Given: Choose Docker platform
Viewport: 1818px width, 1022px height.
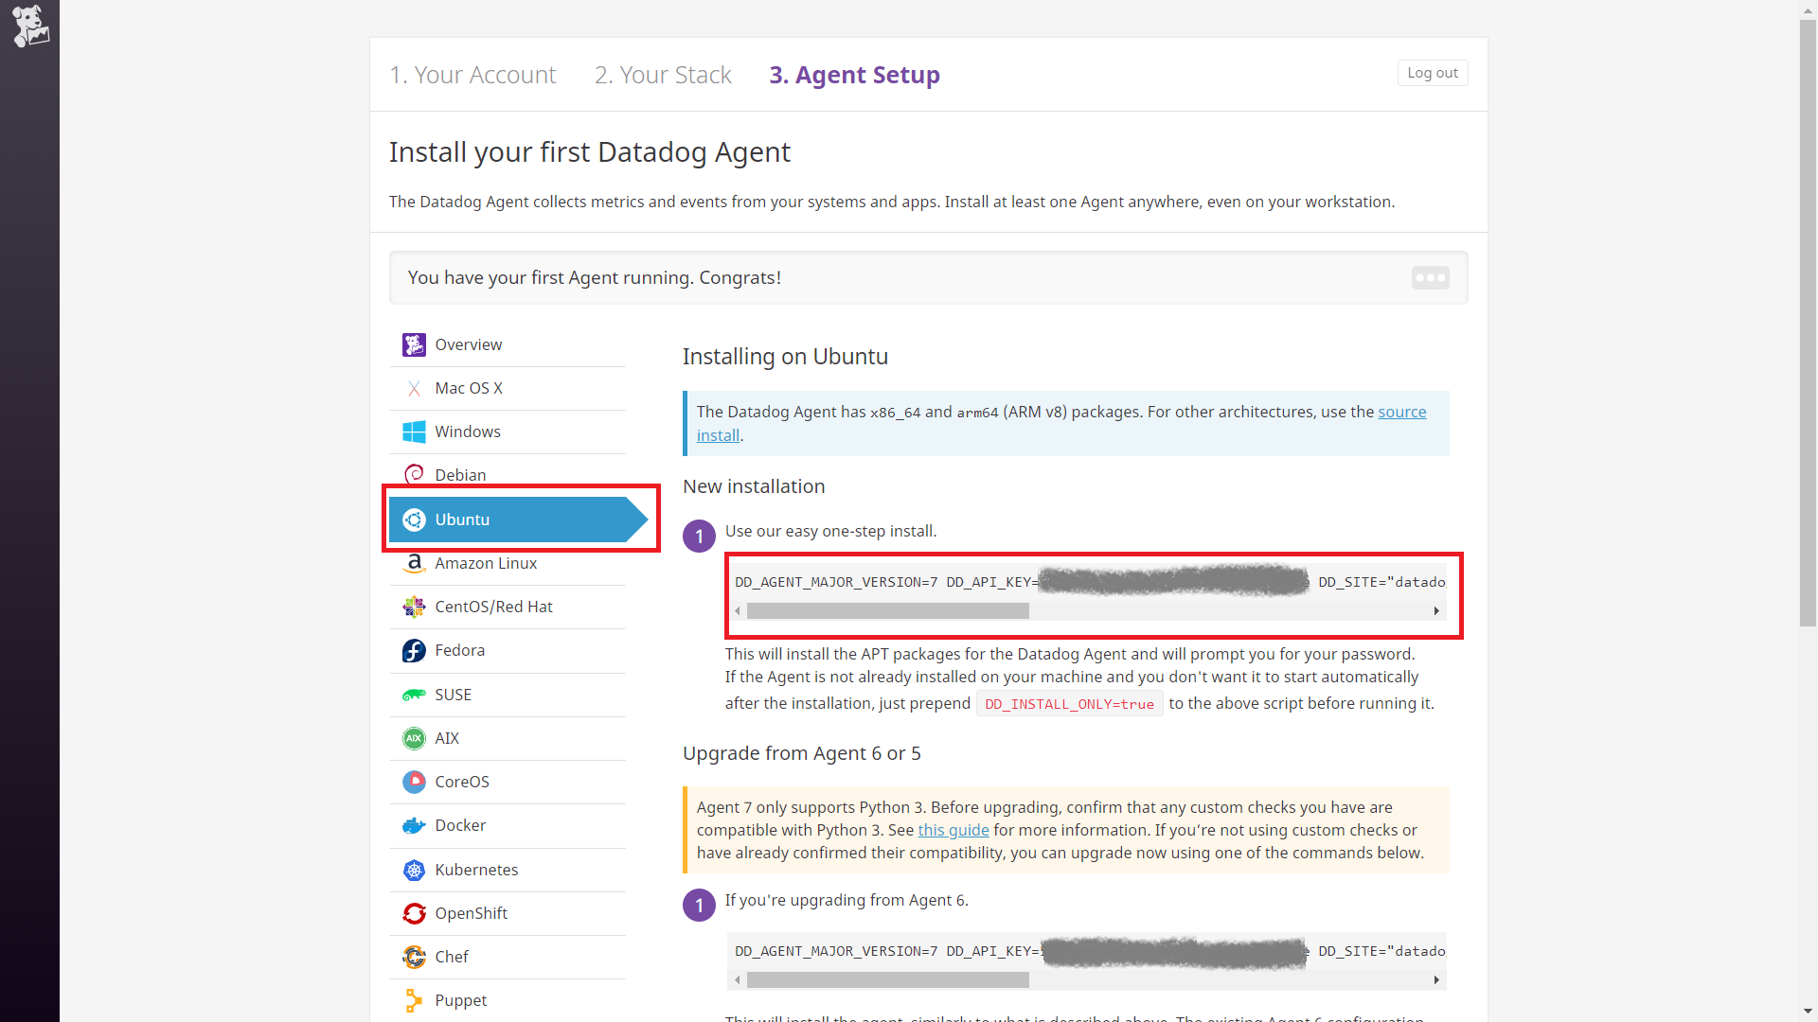Looking at the screenshot, I should [508, 825].
